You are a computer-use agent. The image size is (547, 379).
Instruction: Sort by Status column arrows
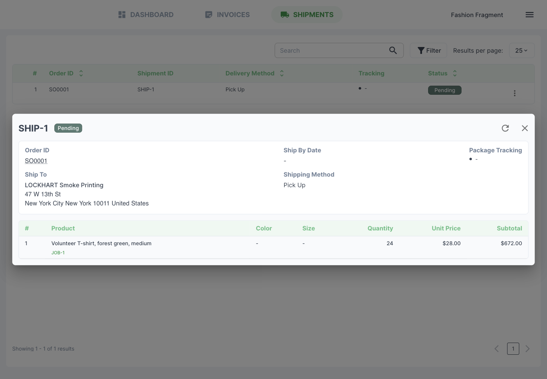[x=455, y=74]
